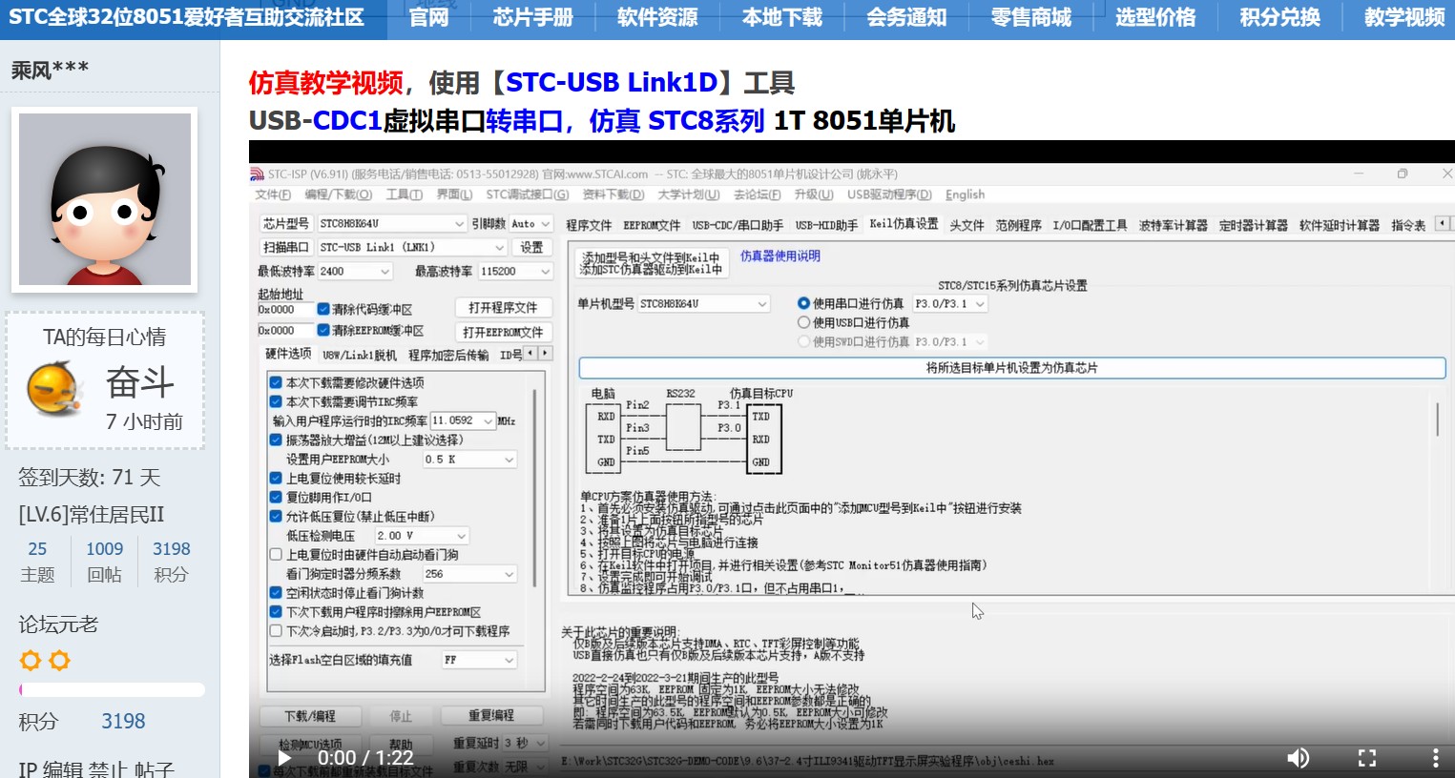Select 使用串口进行仿真 radio button
This screenshot has height=778, width=1455.
click(803, 303)
